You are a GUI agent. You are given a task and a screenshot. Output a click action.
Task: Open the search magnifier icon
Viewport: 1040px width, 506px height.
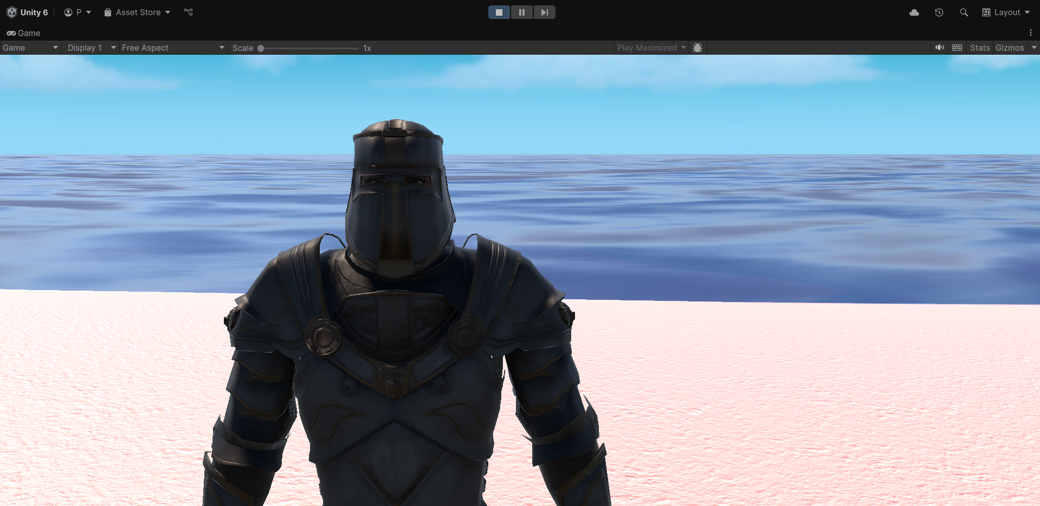tap(964, 12)
